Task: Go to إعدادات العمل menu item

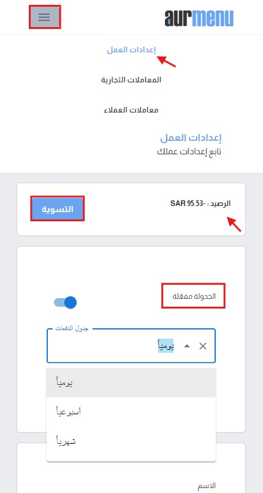Action: coord(131,50)
